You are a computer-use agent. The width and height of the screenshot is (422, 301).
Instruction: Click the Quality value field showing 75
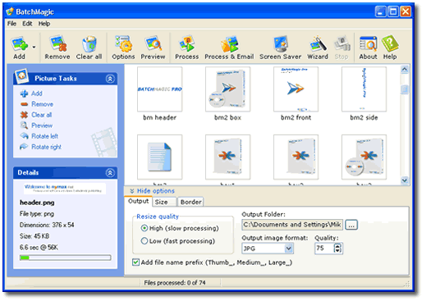(x=324, y=249)
